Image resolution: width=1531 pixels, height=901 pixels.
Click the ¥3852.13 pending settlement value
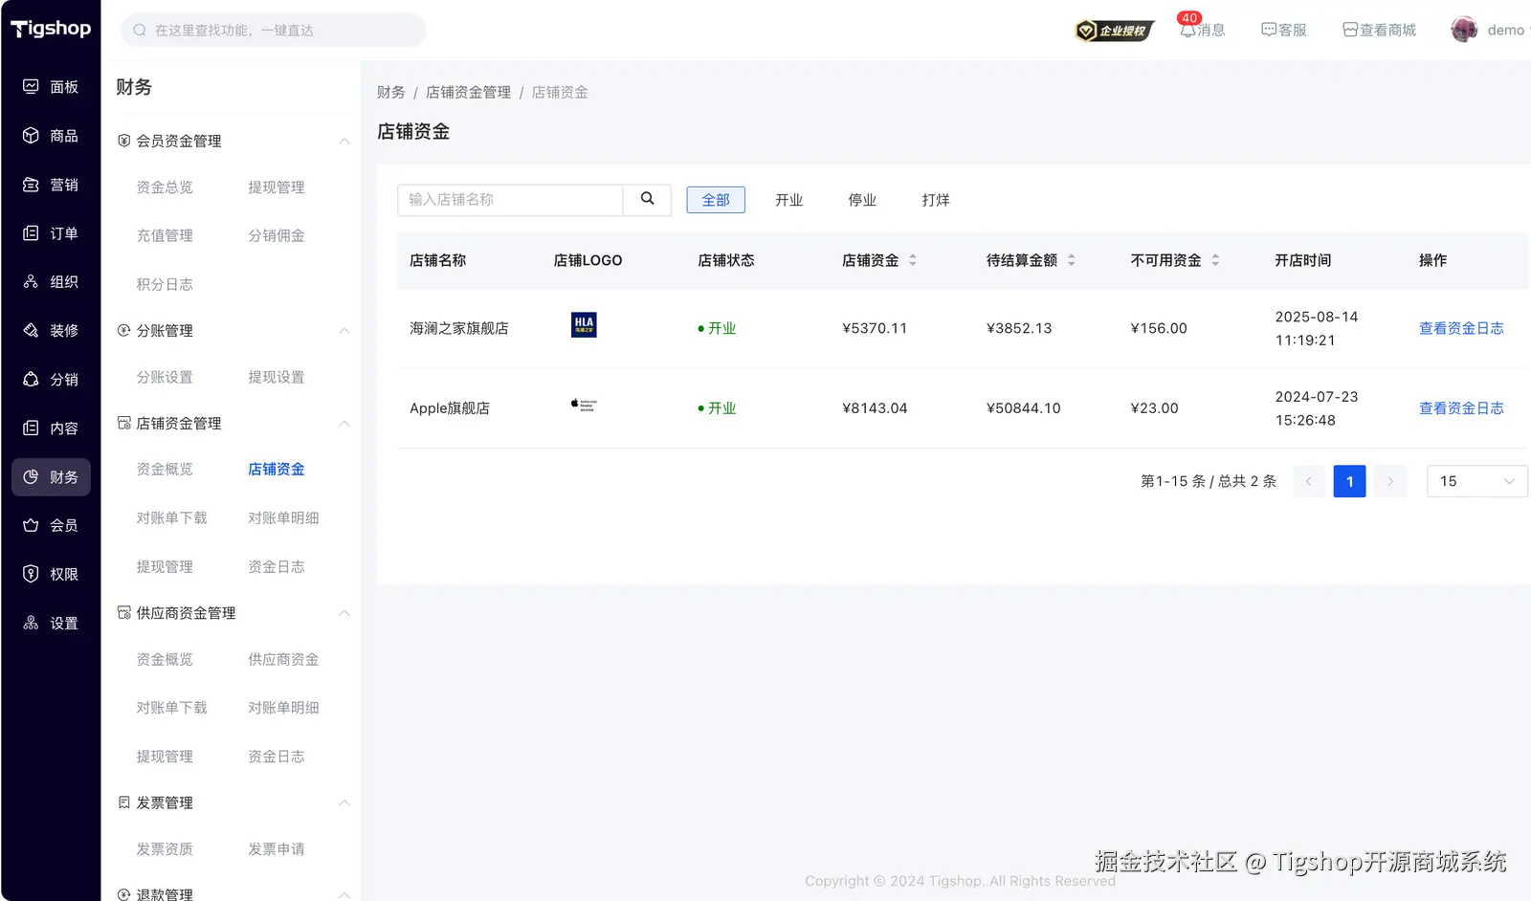point(1019,328)
